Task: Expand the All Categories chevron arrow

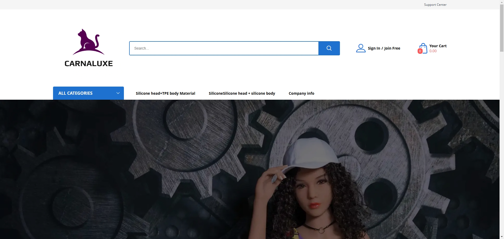Action: click(x=118, y=93)
